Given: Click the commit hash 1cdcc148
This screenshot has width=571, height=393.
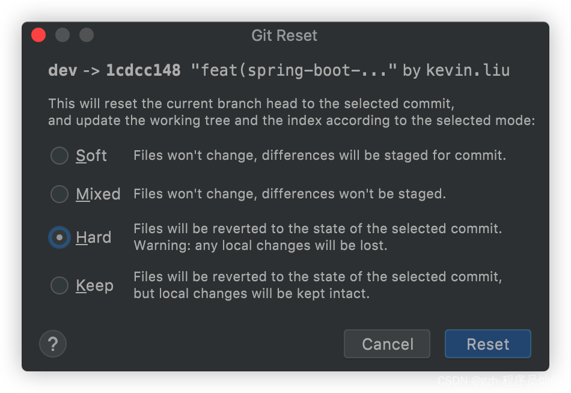Looking at the screenshot, I should click(x=143, y=70).
